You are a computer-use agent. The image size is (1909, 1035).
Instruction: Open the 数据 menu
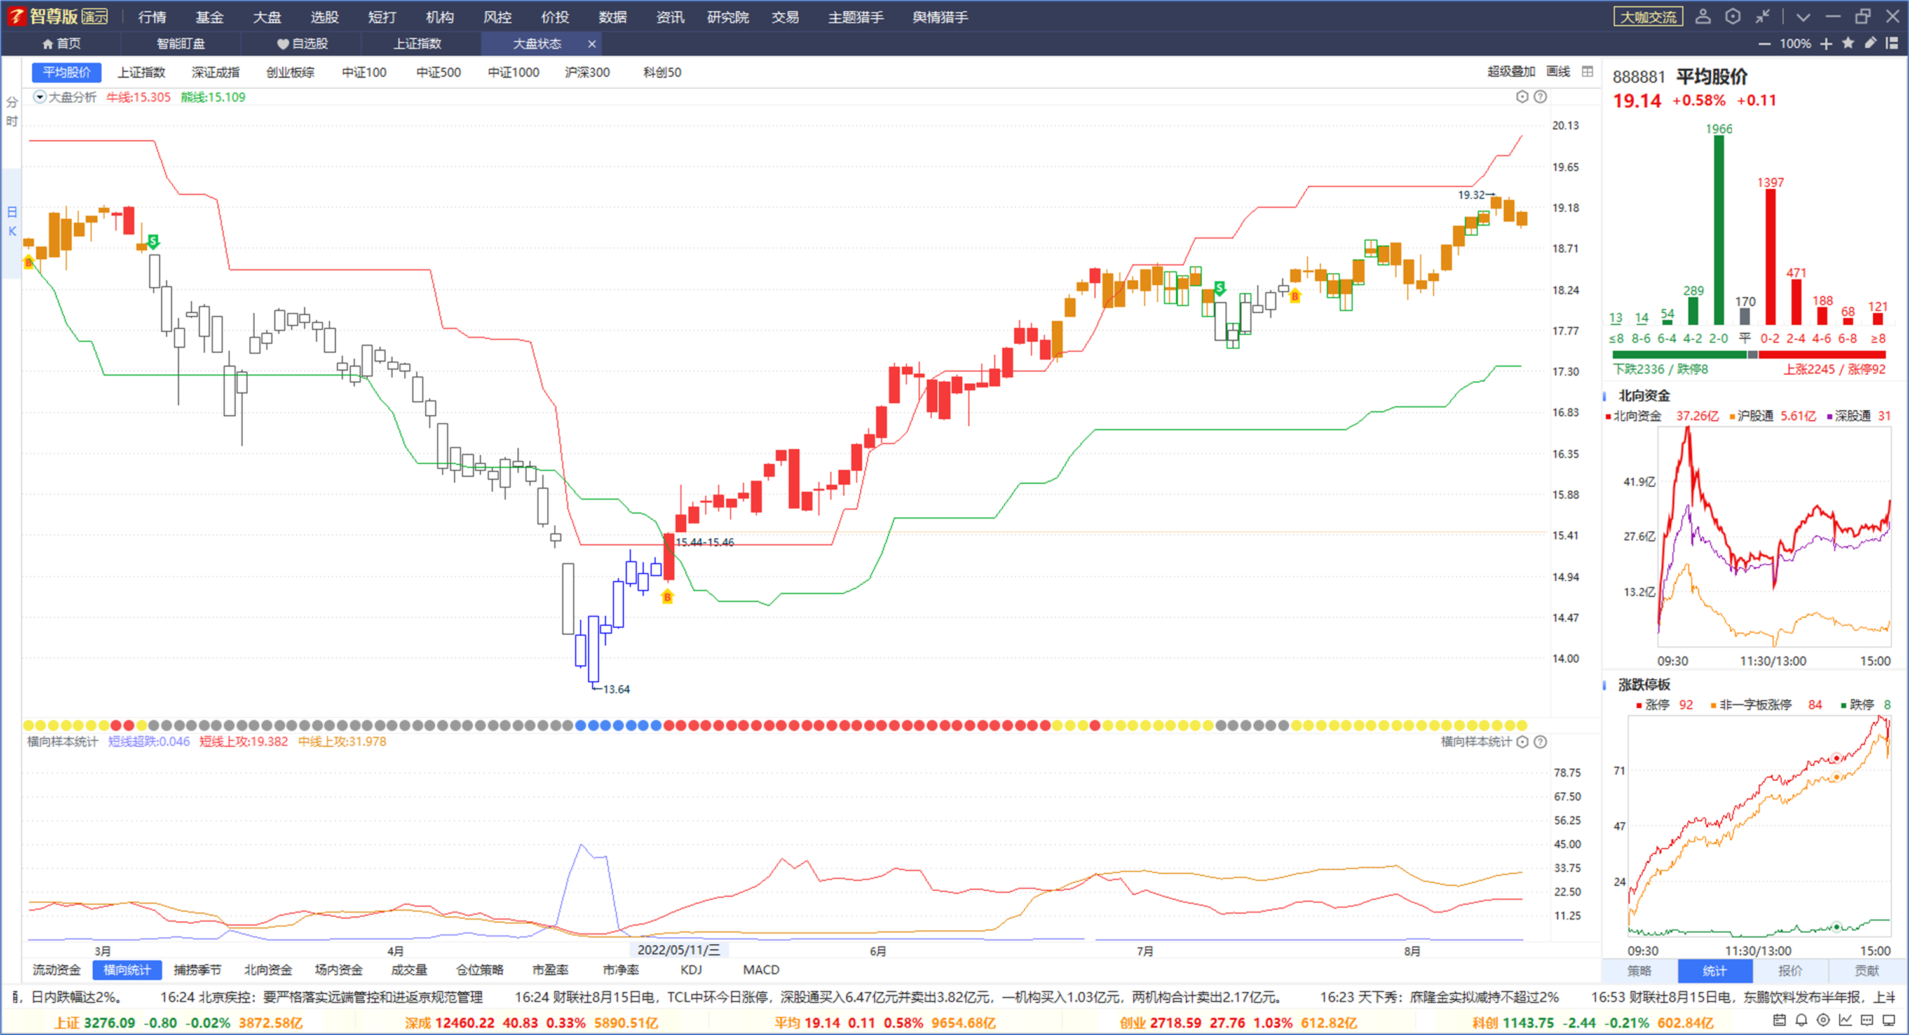click(613, 17)
